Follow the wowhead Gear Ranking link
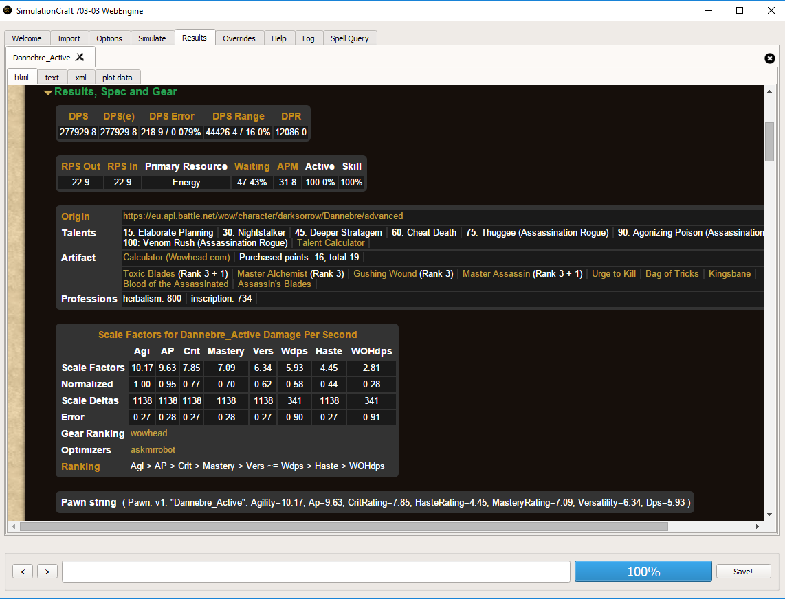This screenshot has width=785, height=599. point(148,433)
